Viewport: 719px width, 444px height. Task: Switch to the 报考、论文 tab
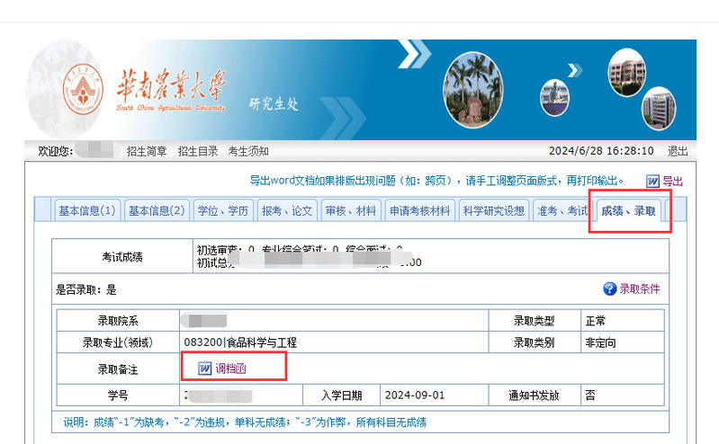click(x=287, y=211)
